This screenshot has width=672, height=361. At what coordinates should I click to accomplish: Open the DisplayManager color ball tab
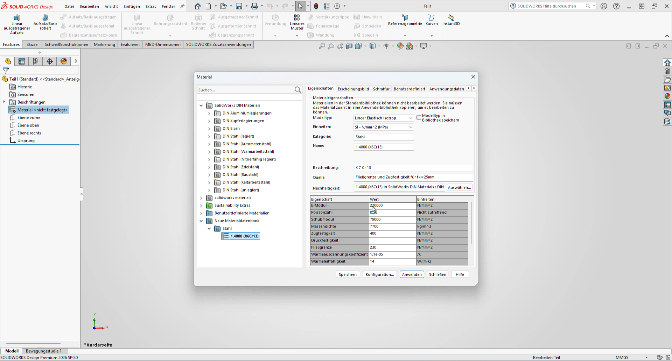click(64, 62)
